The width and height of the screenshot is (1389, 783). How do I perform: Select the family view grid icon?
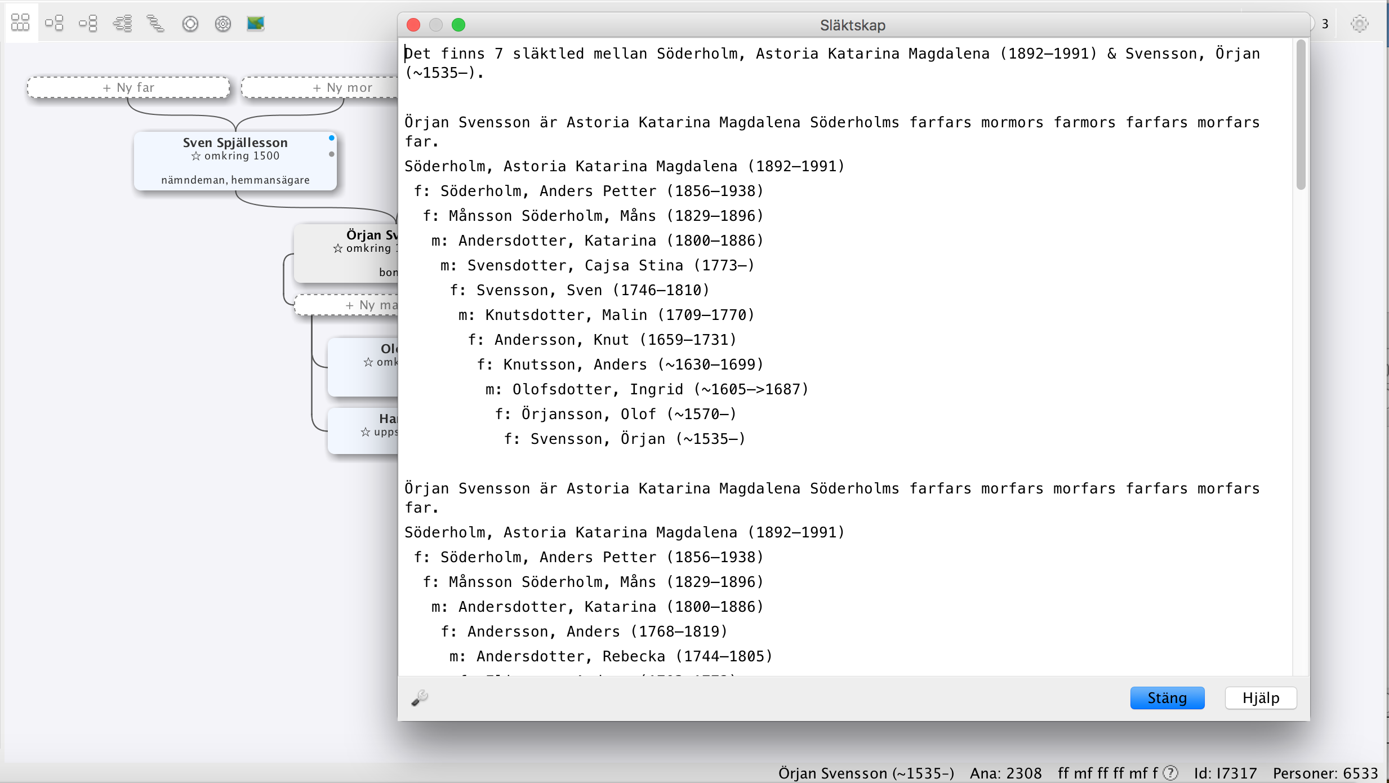(x=21, y=23)
